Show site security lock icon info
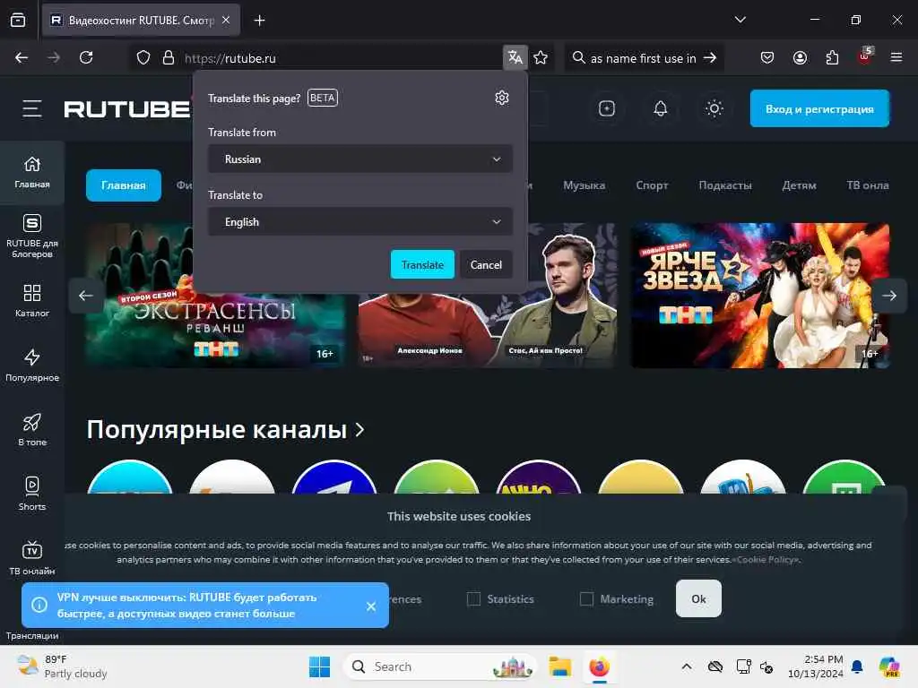This screenshot has width=918, height=688. (169, 57)
